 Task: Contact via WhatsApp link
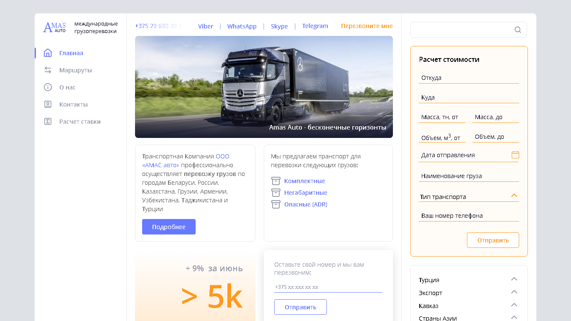[242, 26]
